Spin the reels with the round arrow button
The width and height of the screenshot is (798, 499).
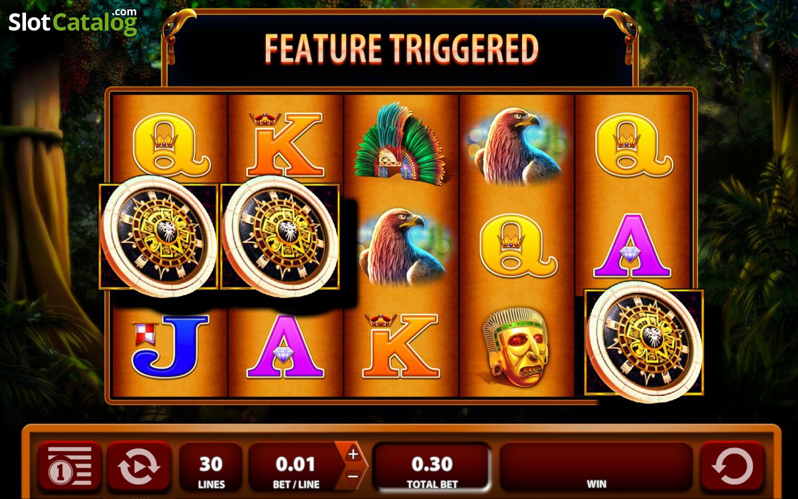(732, 467)
